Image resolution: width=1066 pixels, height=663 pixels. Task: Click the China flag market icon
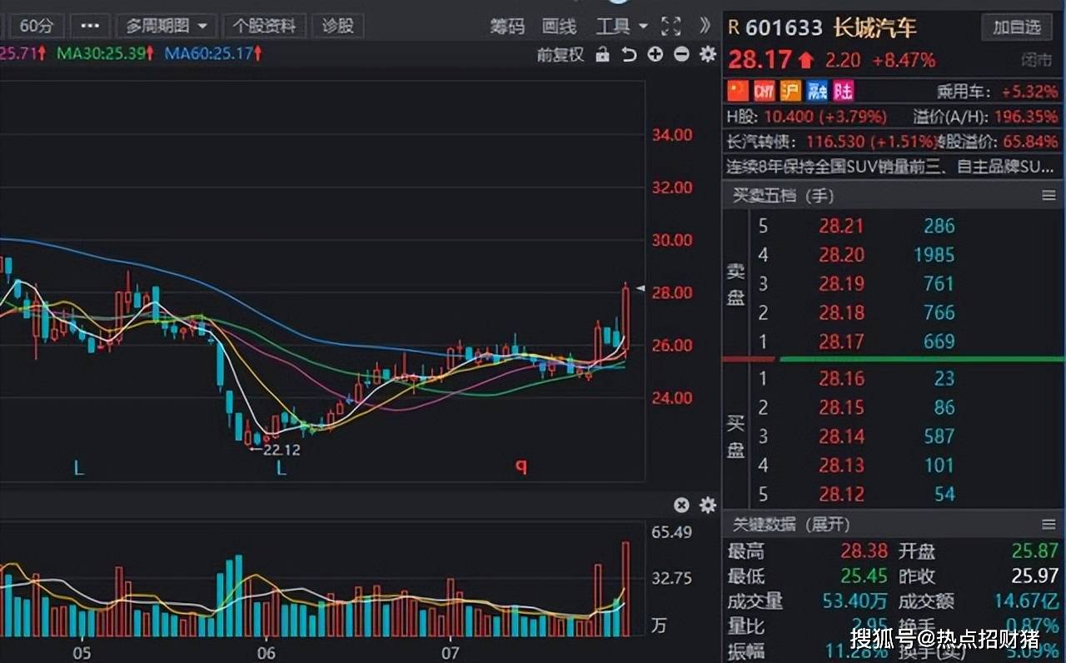point(738,90)
